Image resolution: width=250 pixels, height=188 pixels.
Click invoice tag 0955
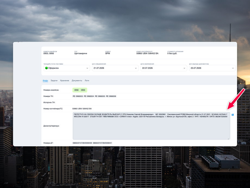click(x=83, y=90)
